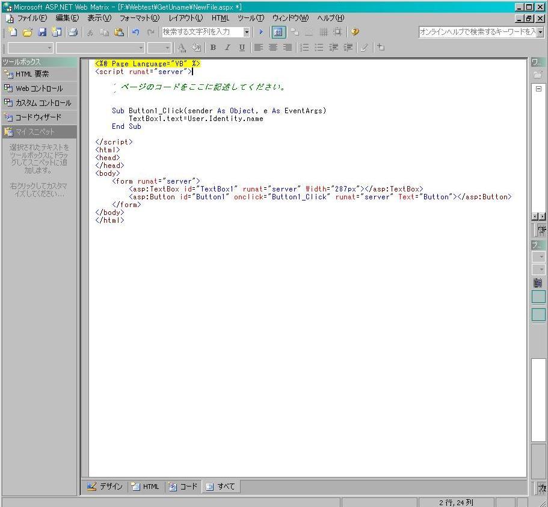Open the block style dropdown in the format toolbar
548x507 pixels.
31,48
